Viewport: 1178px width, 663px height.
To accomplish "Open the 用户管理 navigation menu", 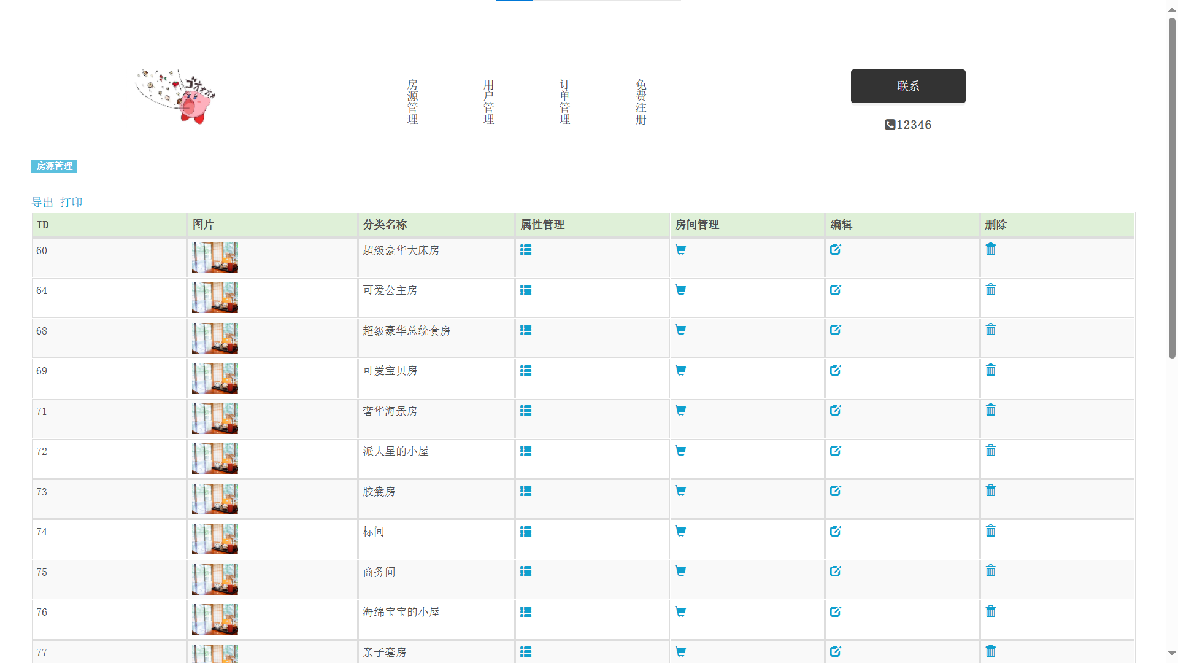I will [x=489, y=102].
